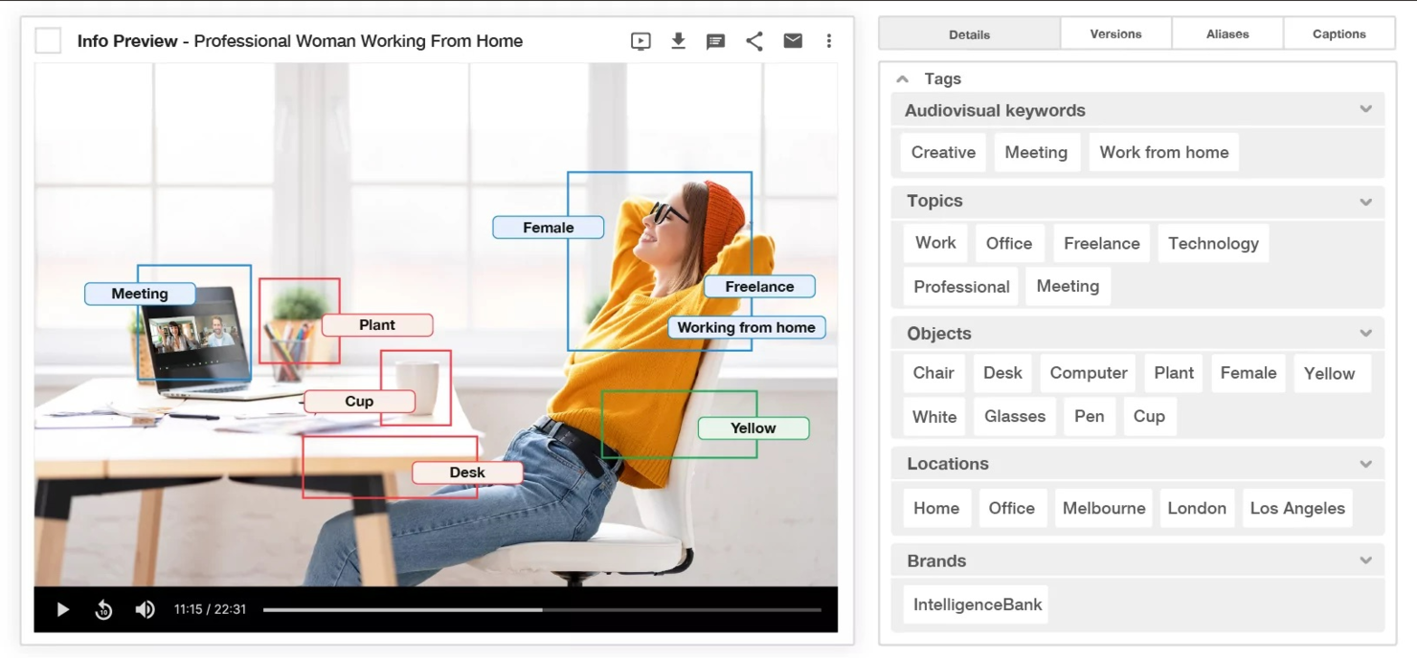The width and height of the screenshot is (1417, 658).
Task: Click the Computer object tag
Action: (x=1089, y=373)
